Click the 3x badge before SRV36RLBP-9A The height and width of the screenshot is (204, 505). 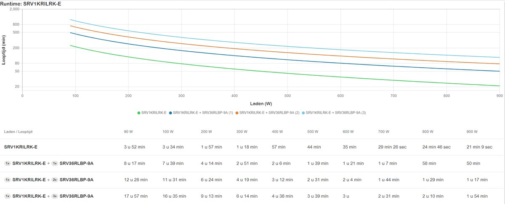coord(55,196)
